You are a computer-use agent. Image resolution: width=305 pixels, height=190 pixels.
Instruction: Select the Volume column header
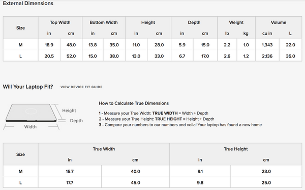(279, 22)
